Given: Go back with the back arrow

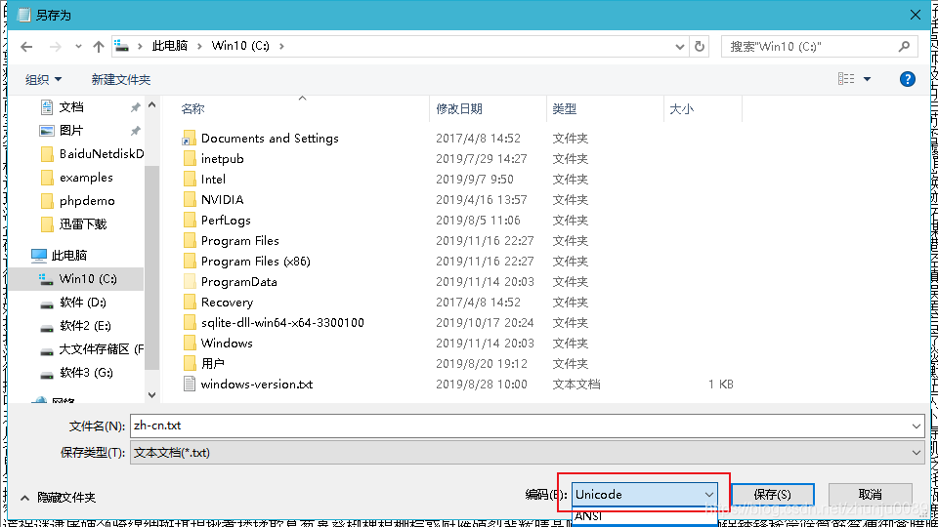Looking at the screenshot, I should (26, 47).
